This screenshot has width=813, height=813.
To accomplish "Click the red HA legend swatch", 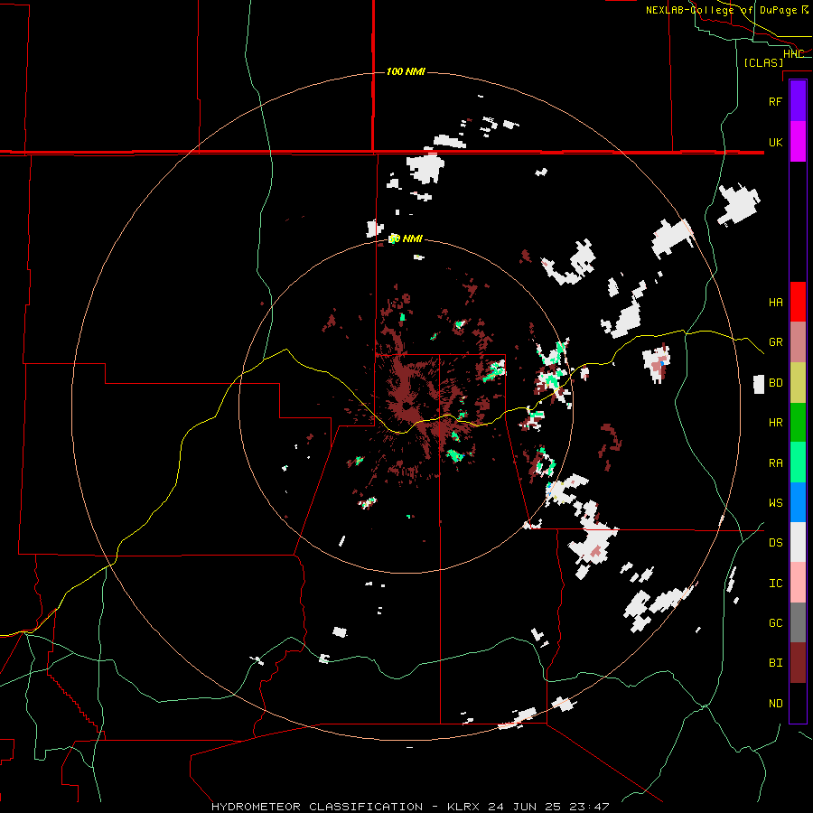I will coord(798,302).
